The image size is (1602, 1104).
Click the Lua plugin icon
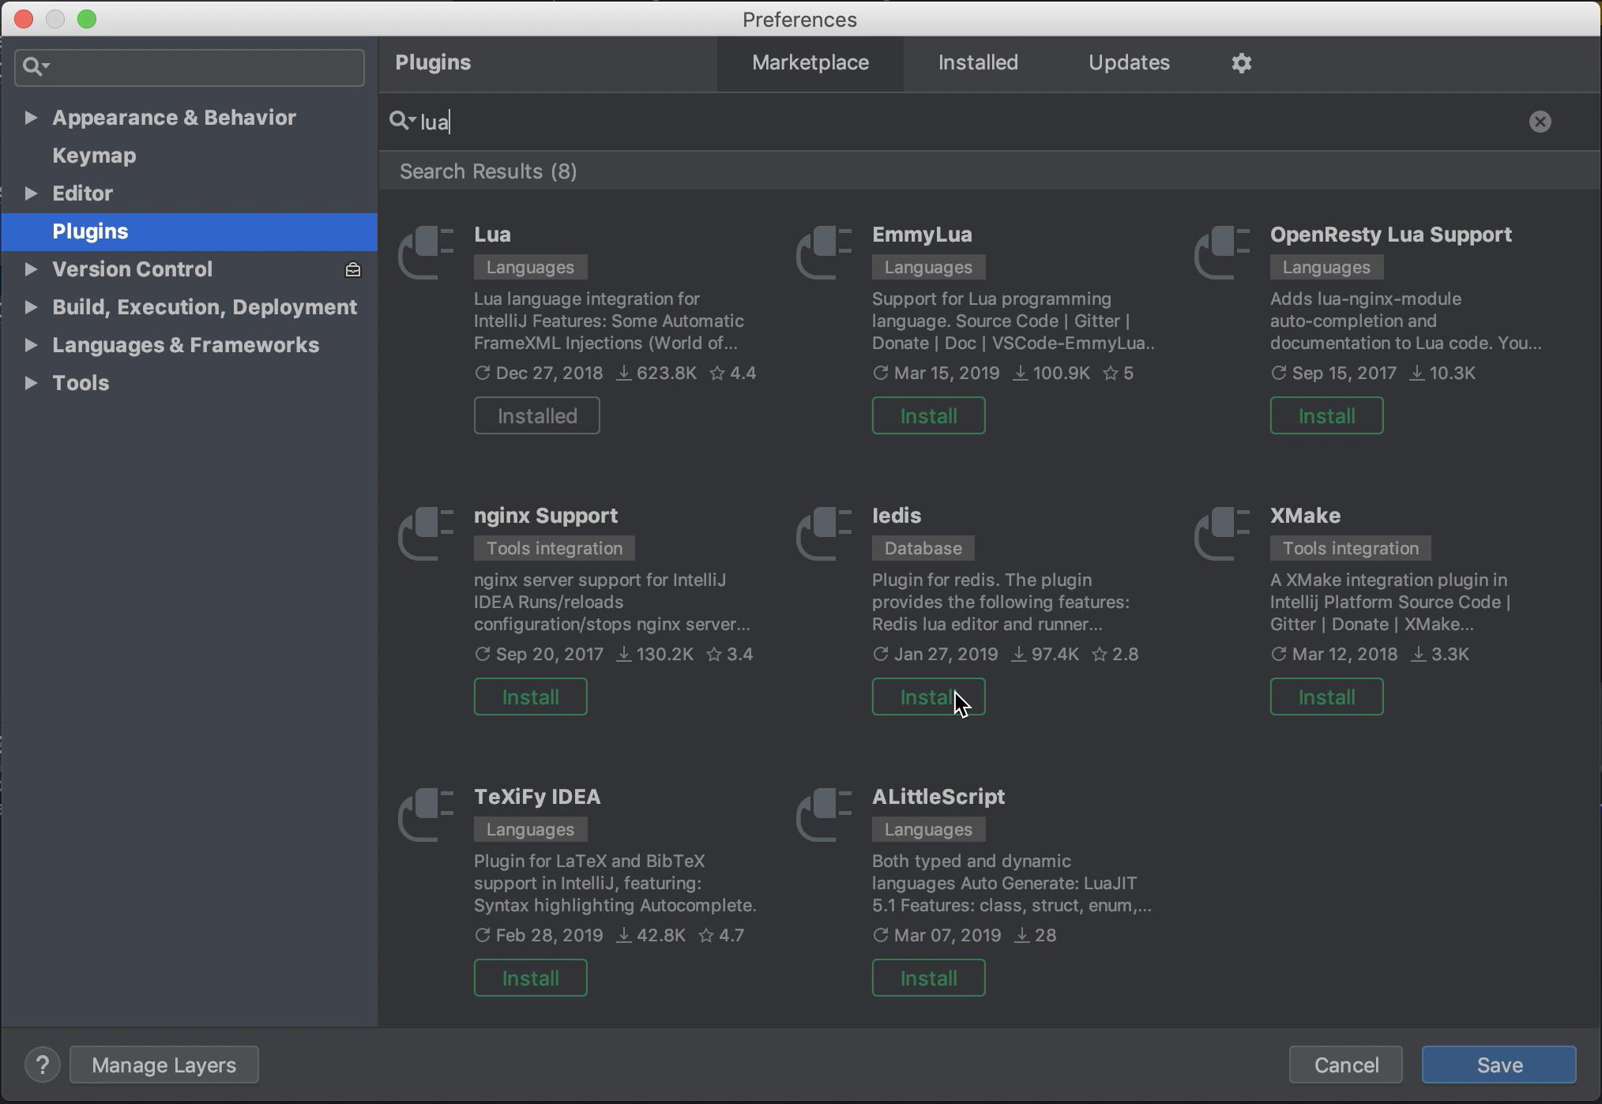click(x=427, y=253)
